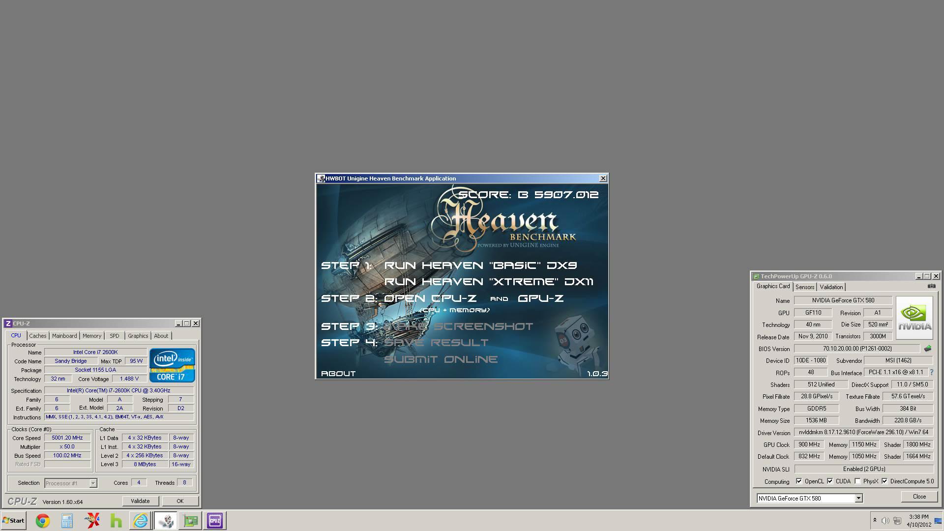
Task: Launch Internet Explorer from the taskbar
Action: pyautogui.click(x=141, y=521)
